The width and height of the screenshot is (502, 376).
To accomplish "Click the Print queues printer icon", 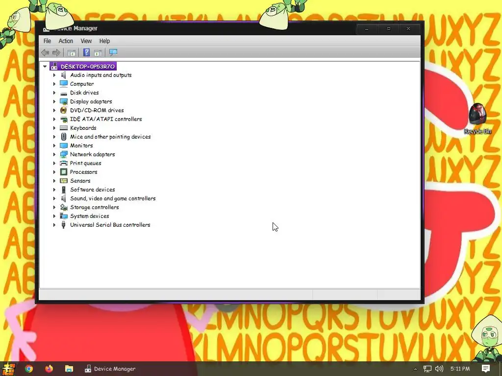I will coord(64,163).
